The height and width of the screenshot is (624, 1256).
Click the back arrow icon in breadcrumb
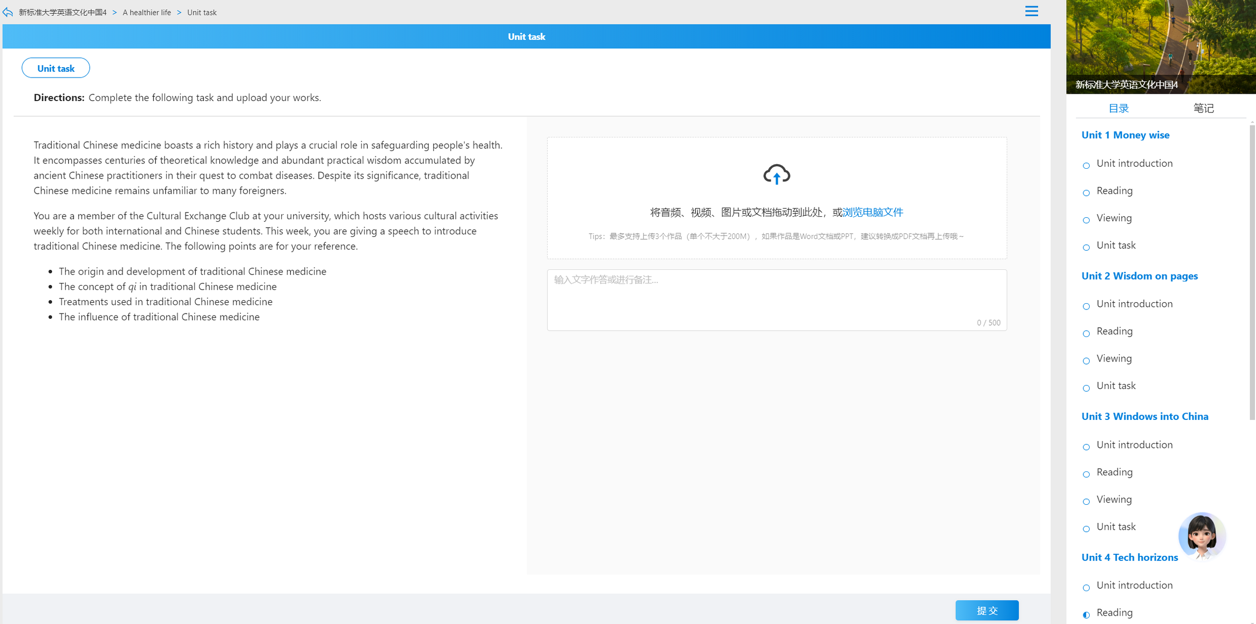(x=8, y=12)
